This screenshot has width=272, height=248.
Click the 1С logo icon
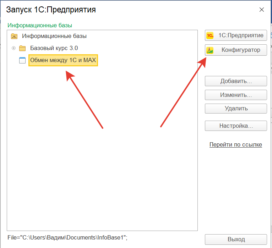pos(210,35)
